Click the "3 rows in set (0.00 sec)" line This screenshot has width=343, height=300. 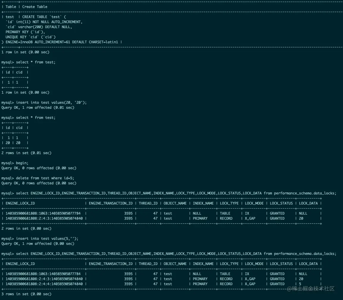(x=26, y=294)
